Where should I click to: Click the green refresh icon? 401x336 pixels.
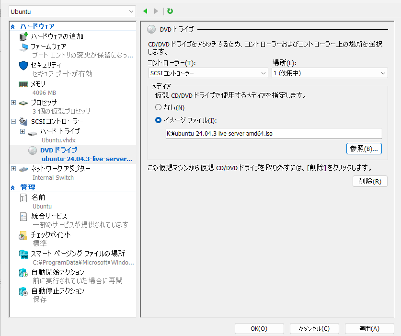(x=170, y=11)
